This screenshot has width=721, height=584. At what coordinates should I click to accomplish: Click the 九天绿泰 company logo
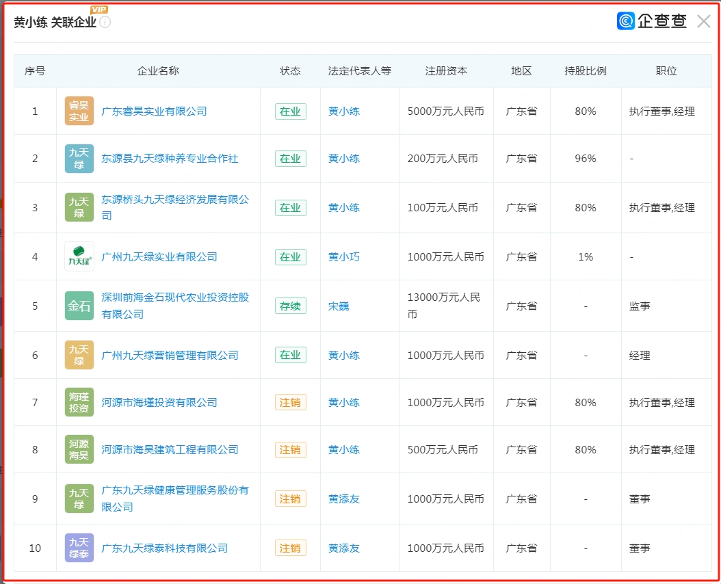click(x=79, y=548)
